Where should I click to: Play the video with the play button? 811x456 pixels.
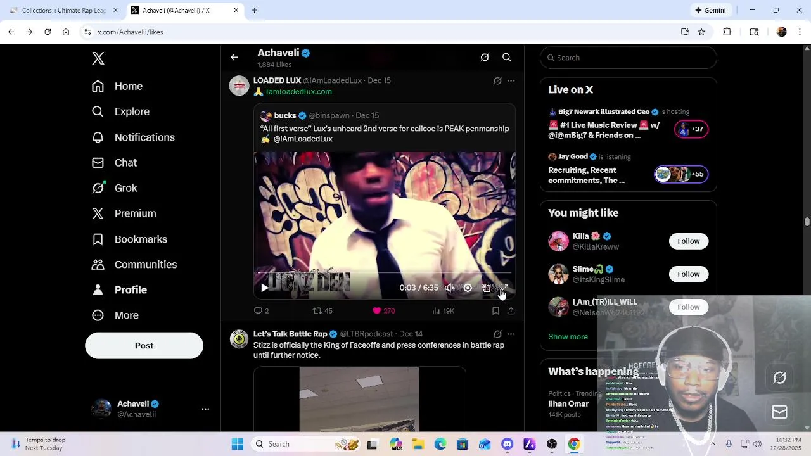coord(265,288)
